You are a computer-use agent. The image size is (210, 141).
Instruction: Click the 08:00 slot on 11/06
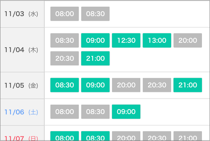click(x=64, y=112)
